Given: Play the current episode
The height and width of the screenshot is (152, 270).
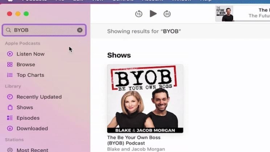Looking at the screenshot, I should [x=153, y=14].
